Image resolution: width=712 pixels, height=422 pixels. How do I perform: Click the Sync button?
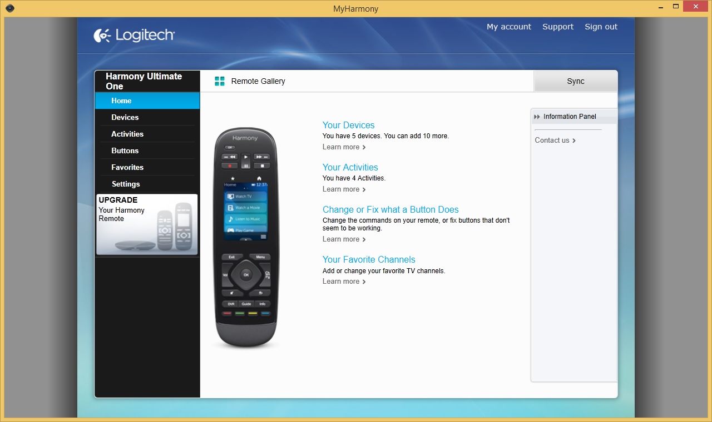coord(576,81)
